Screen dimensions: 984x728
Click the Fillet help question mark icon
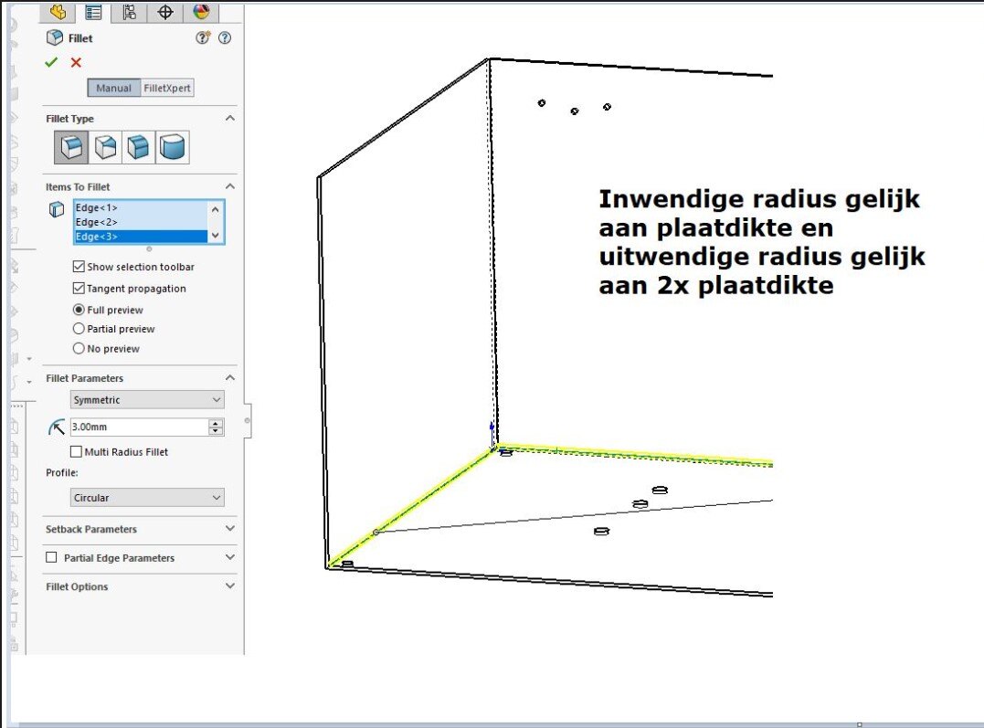coord(225,38)
